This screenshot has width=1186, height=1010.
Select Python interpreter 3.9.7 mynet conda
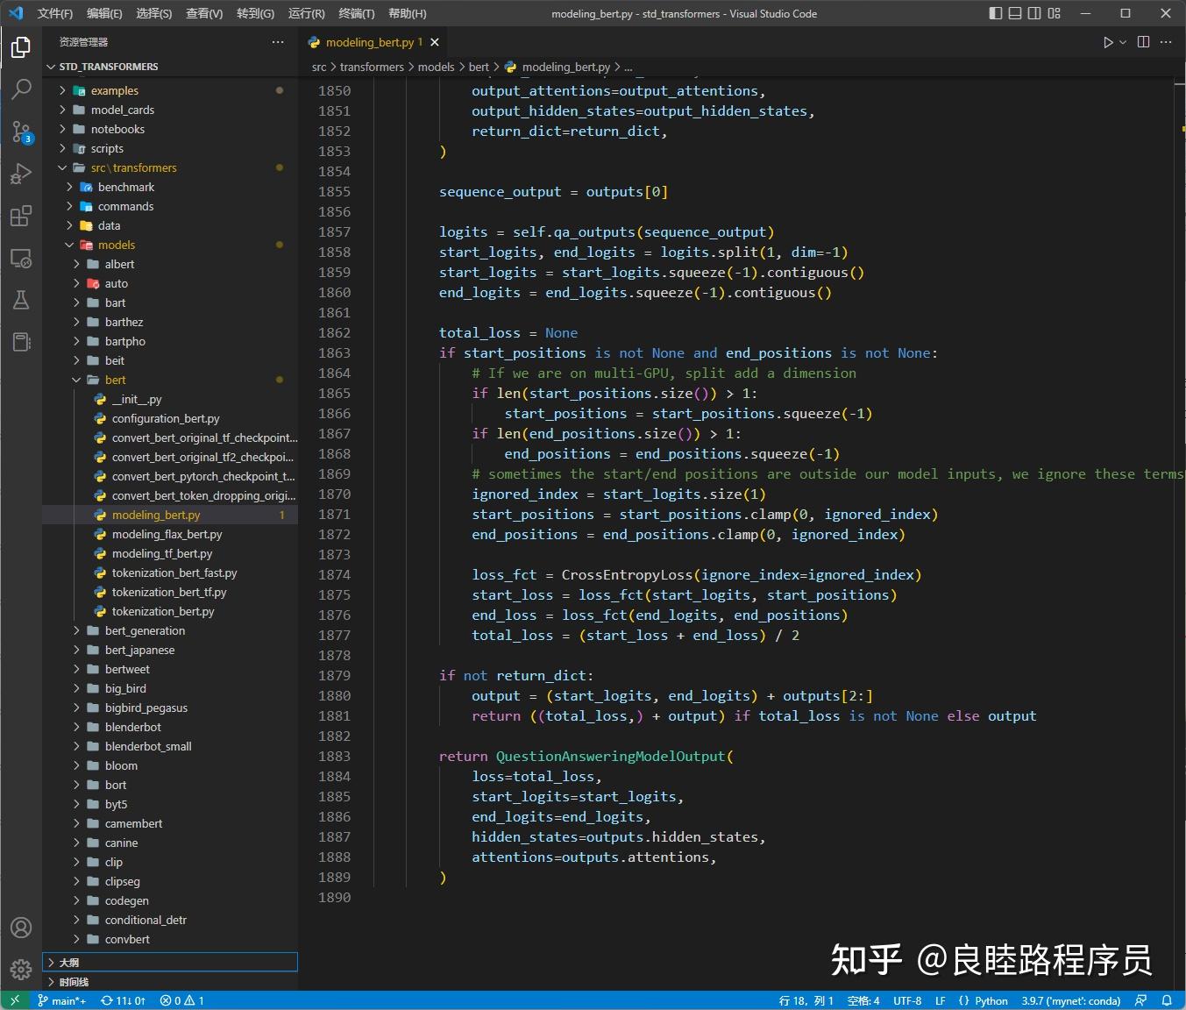click(1071, 1000)
